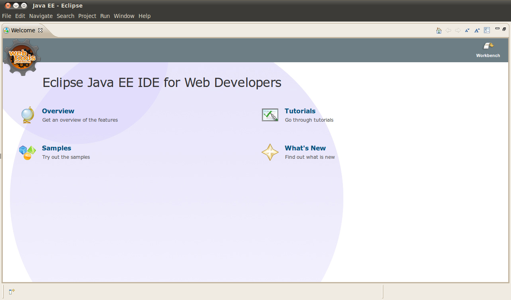Open the Samples link
Viewport: 511px width, 300px height.
[56, 148]
